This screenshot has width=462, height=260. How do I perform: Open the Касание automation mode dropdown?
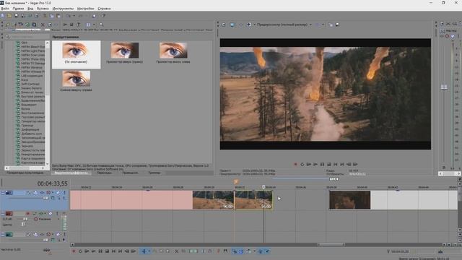(x=58, y=220)
